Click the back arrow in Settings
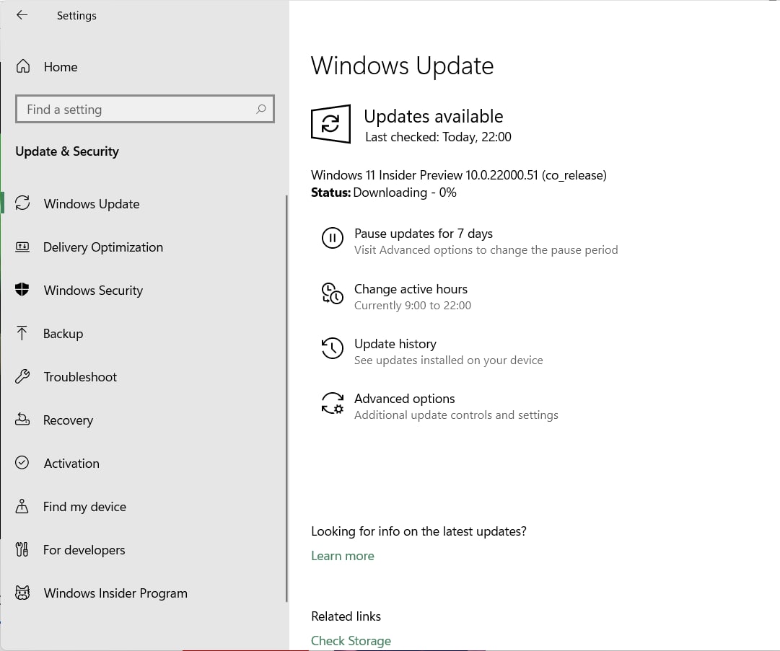This screenshot has height=651, width=780. click(x=22, y=15)
